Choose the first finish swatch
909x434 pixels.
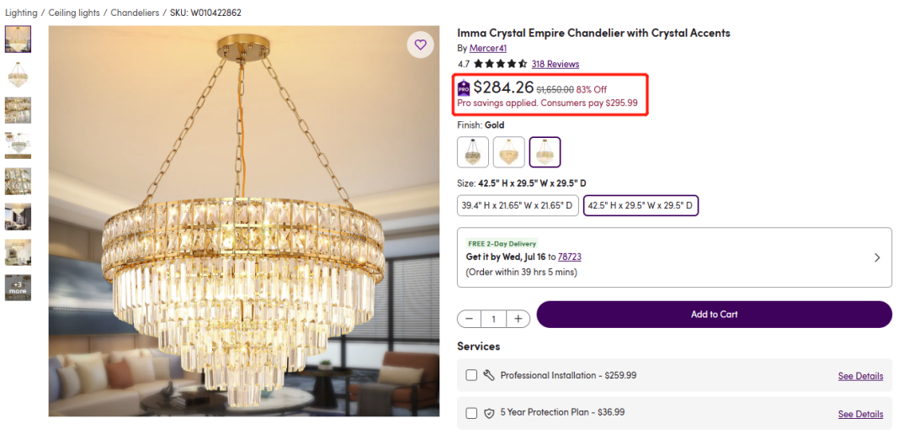[x=473, y=152]
